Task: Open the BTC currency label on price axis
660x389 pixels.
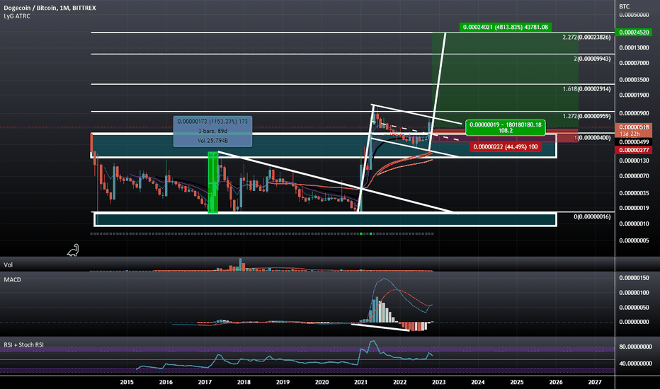Action: [x=624, y=6]
